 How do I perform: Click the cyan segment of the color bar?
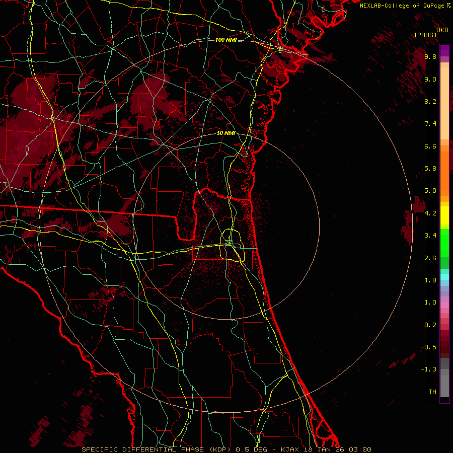click(444, 277)
